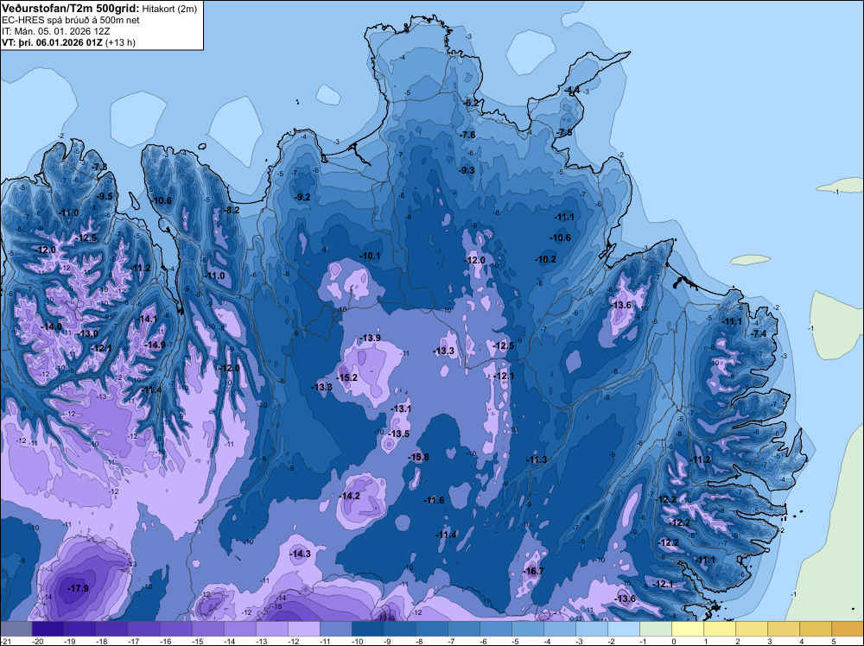Click the -16.7 temperature value
The width and height of the screenshot is (864, 646).
pyautogui.click(x=533, y=571)
